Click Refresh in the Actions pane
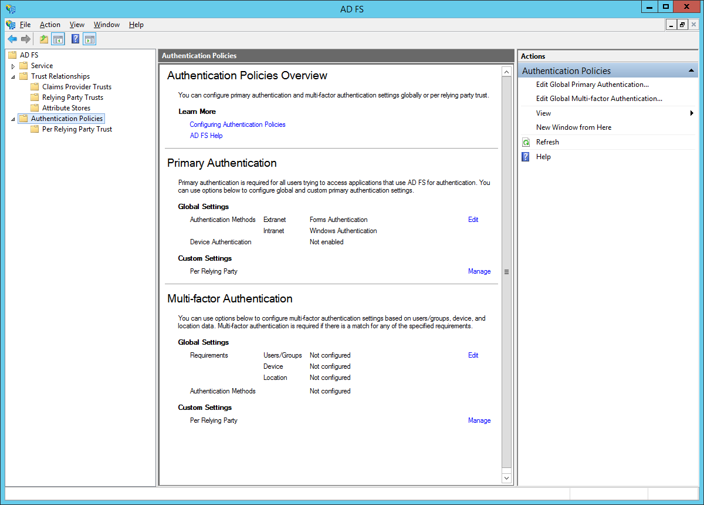The width and height of the screenshot is (704, 505). (x=547, y=142)
